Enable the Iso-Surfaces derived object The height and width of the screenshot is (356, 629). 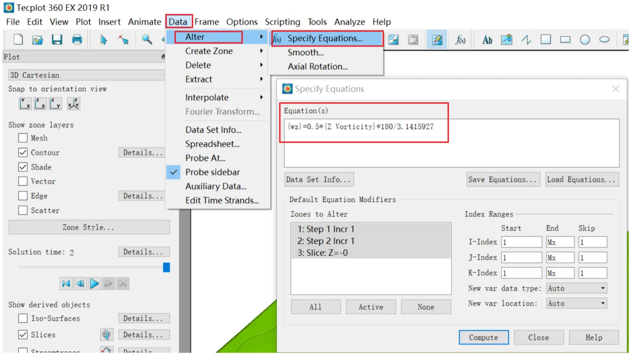[23, 318]
